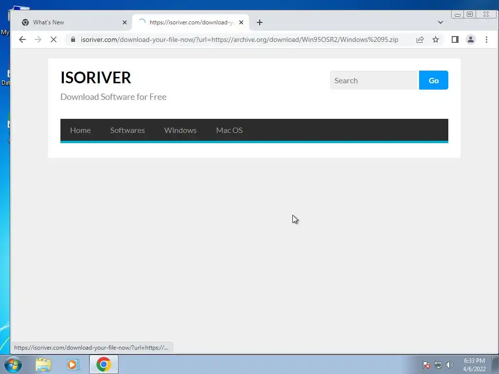This screenshot has width=499, height=374.
Task: Launch Windows Media Player from taskbar
Action: click(x=73, y=364)
